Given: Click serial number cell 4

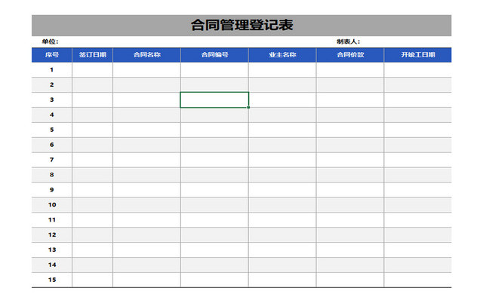Looking at the screenshot, I should [x=52, y=115].
